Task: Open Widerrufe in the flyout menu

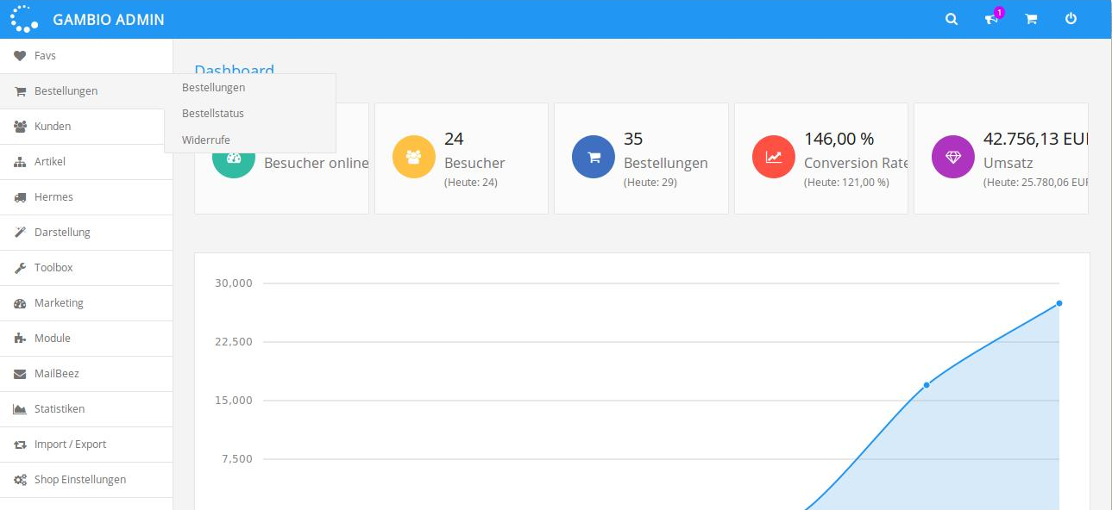Action: pos(206,140)
